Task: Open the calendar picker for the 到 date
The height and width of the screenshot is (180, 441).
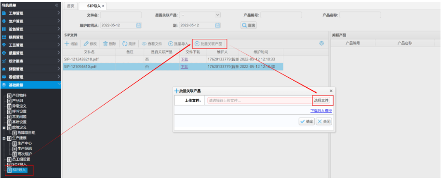Action: click(218, 25)
